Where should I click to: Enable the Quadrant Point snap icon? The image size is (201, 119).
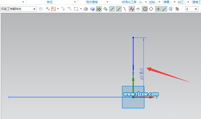tap(151, 9)
